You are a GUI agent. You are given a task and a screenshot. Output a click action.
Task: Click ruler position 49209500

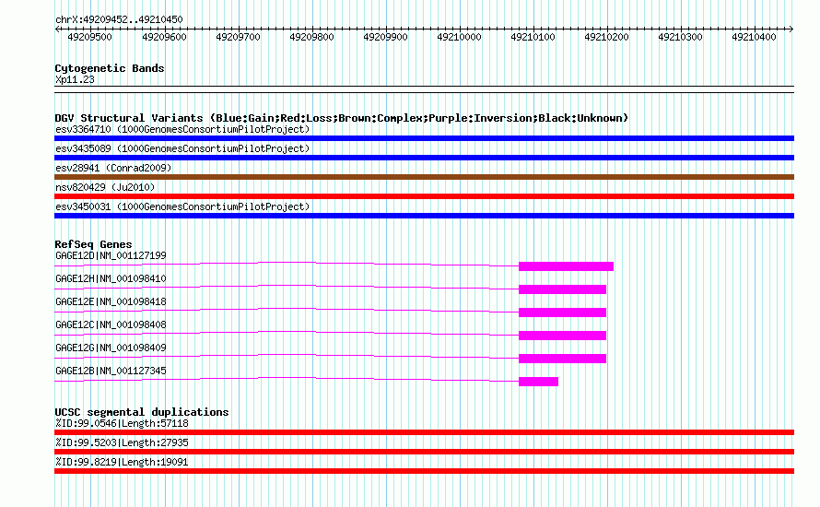(90, 37)
